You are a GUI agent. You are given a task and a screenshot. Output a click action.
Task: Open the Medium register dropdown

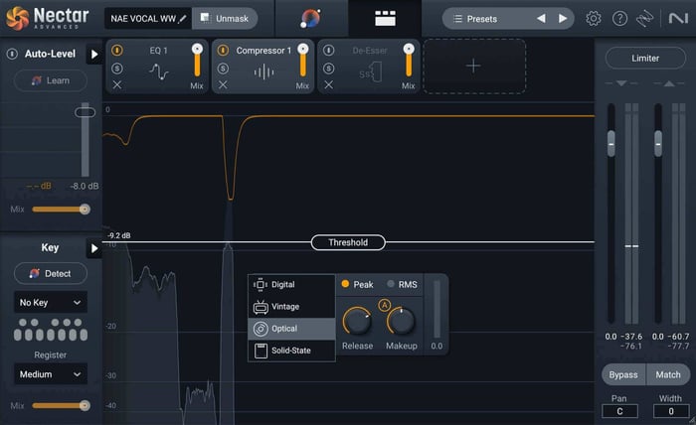(x=51, y=374)
